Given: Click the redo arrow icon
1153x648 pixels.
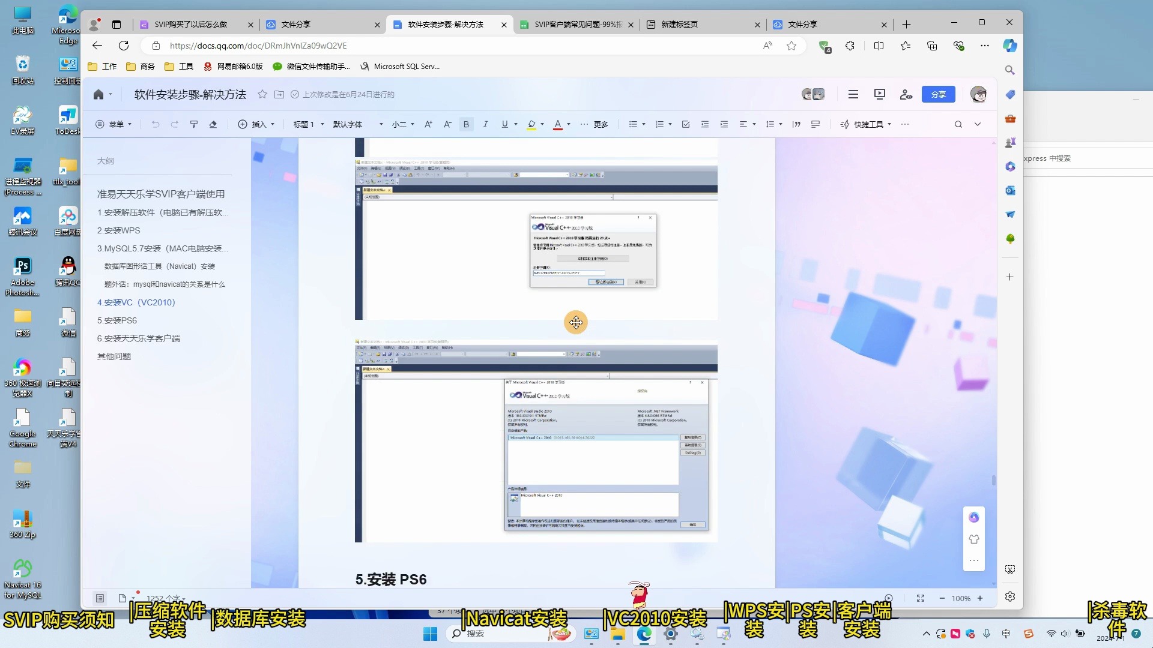Looking at the screenshot, I should click(x=174, y=124).
